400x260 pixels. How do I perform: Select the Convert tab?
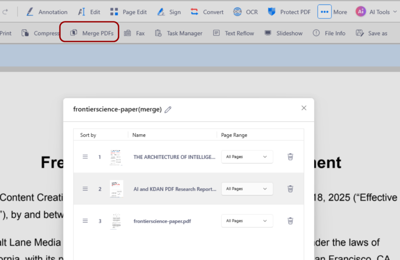207,12
